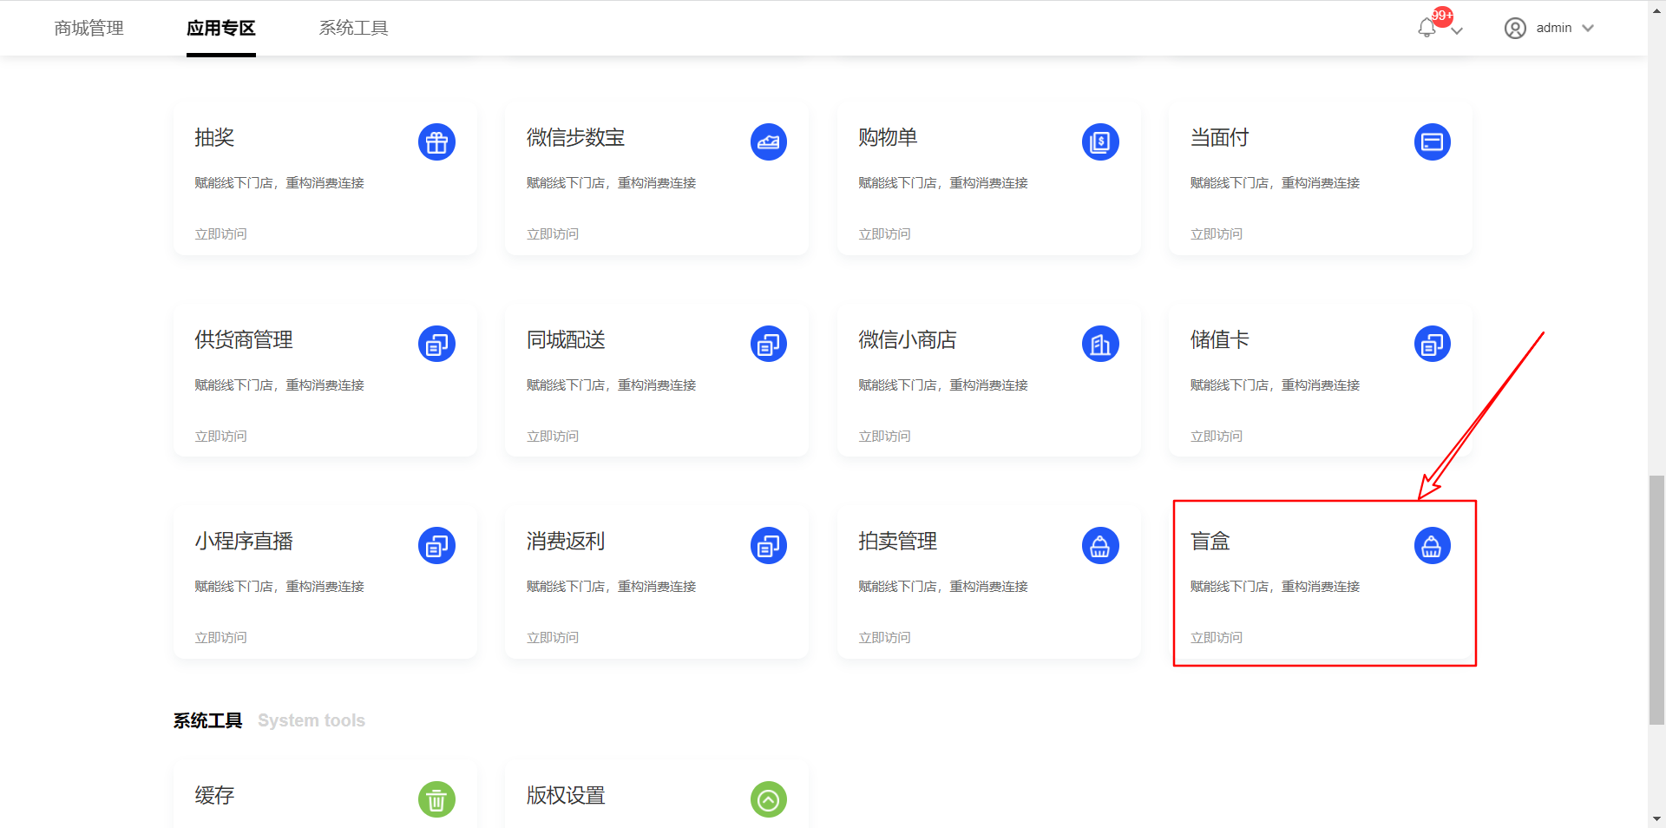Open the 缓存 title
Screen dimensions: 1666x828
point(214,795)
